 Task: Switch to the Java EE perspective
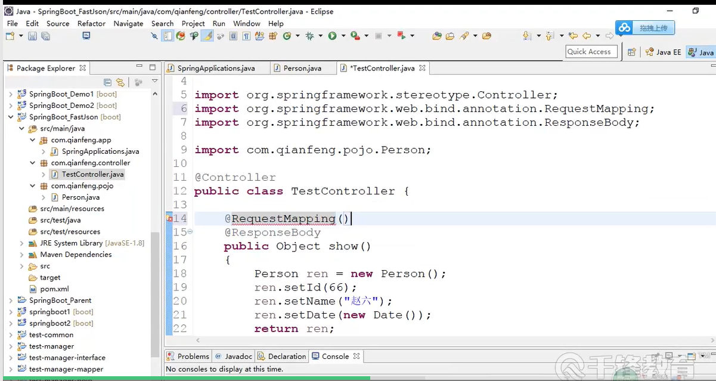[x=663, y=52]
